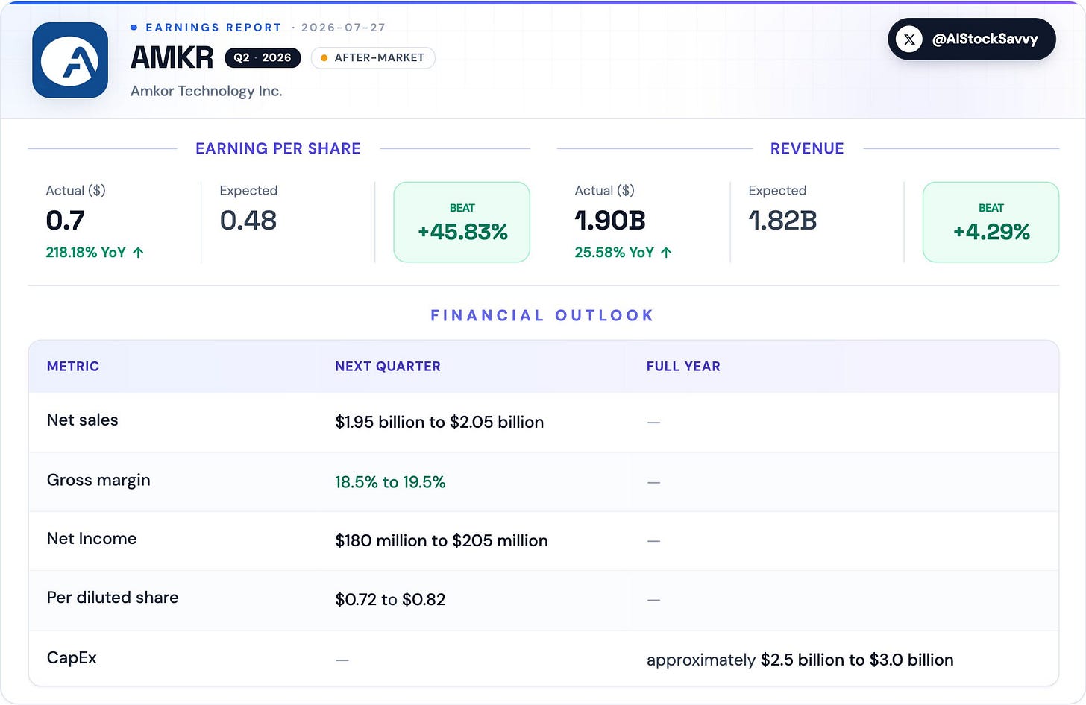Image resolution: width=1086 pixels, height=705 pixels.
Task: Click the METRIC column header
Action: 73,367
